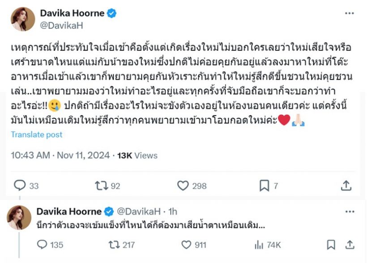367x263 pixels.
Task: Open the 10:43 AM · Nov 11, 2024 timestamp
Action: (60, 155)
